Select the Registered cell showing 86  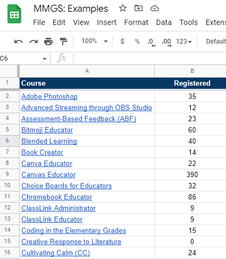pos(190,197)
